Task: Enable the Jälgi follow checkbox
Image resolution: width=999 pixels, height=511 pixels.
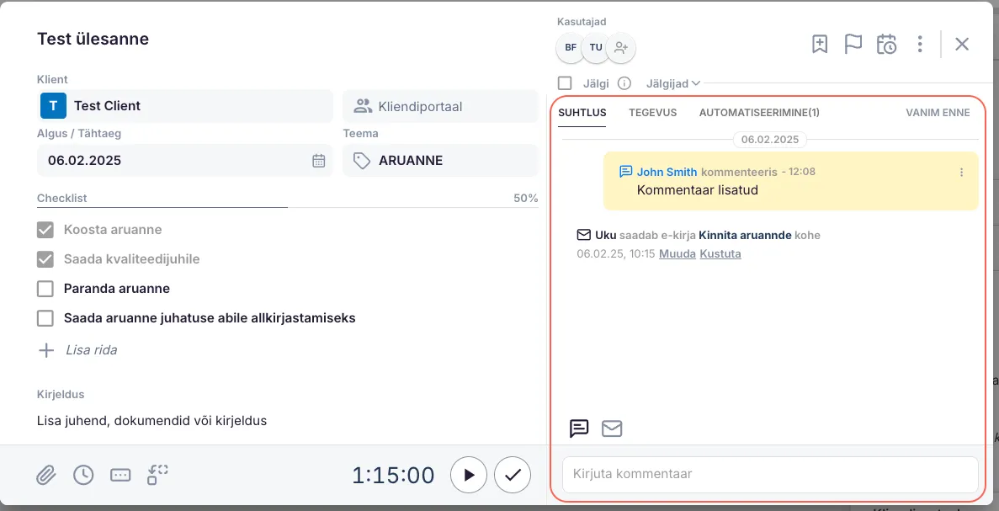Action: (x=565, y=83)
